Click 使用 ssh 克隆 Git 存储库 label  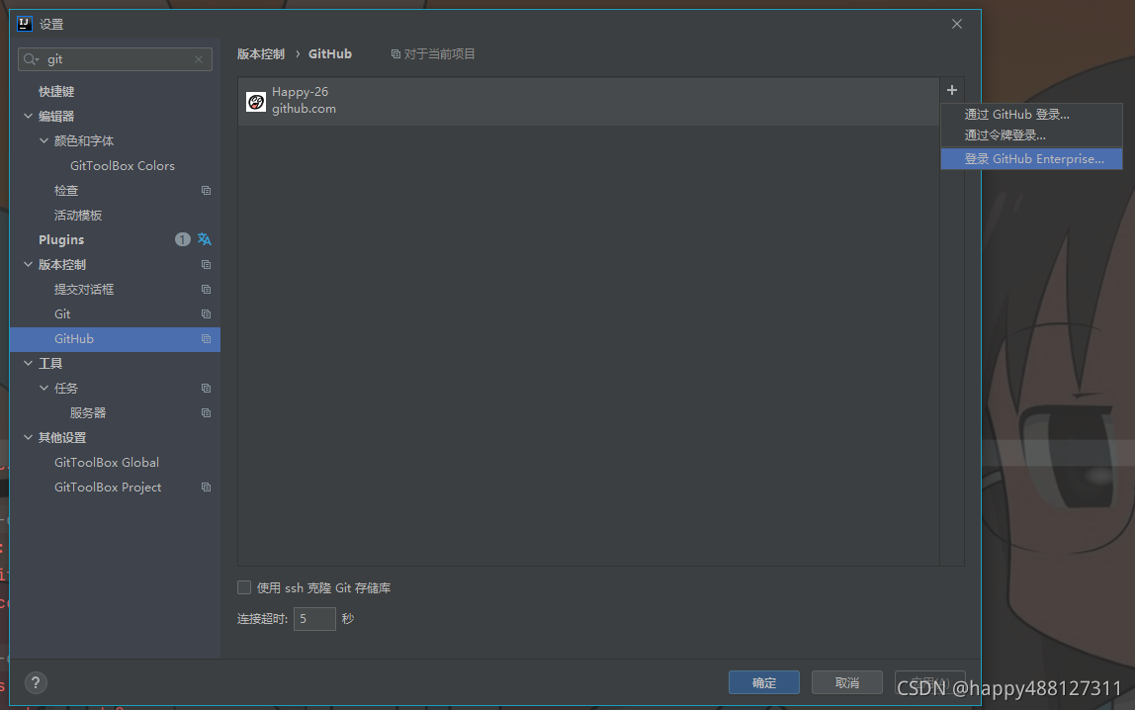(x=323, y=587)
